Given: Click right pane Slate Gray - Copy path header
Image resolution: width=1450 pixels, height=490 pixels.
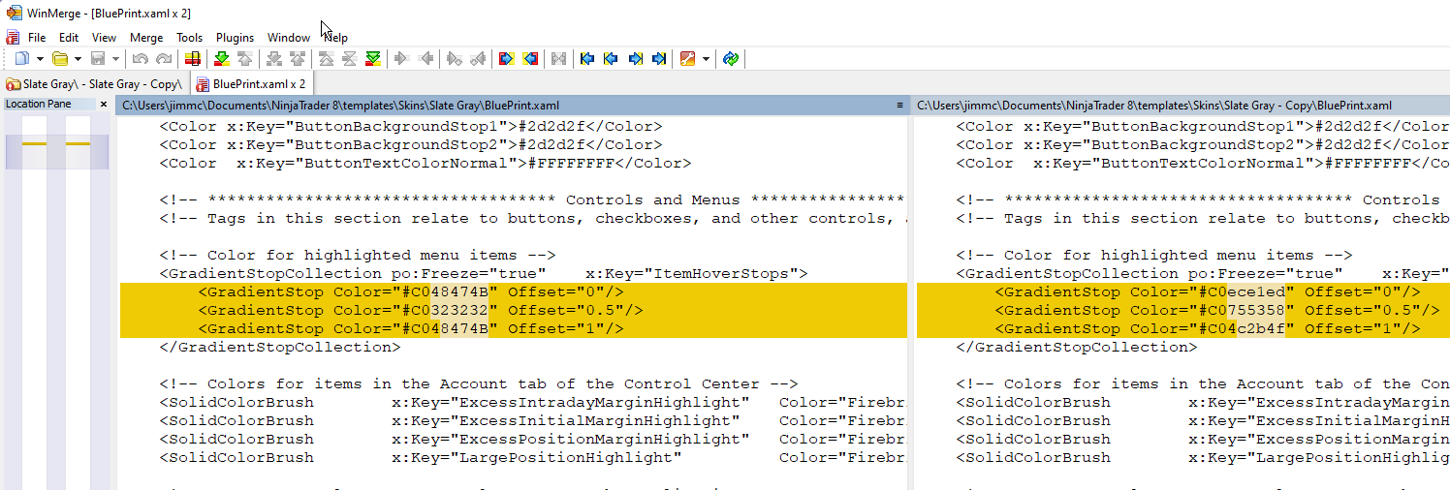Looking at the screenshot, I should (1182, 105).
